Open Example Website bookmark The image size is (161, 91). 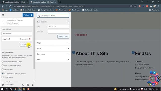46,10
